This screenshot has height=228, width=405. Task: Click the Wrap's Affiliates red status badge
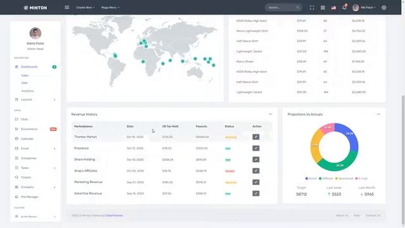coord(230,171)
